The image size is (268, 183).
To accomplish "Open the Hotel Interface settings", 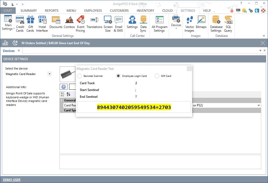I will [42, 24].
